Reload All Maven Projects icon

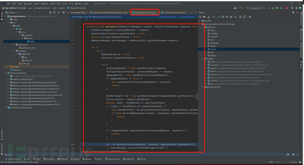coord(200,17)
